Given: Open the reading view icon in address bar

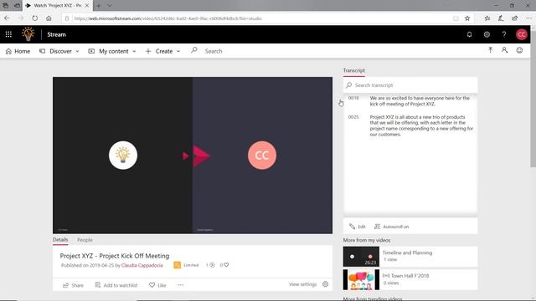Looking at the screenshot, I should click(456, 18).
